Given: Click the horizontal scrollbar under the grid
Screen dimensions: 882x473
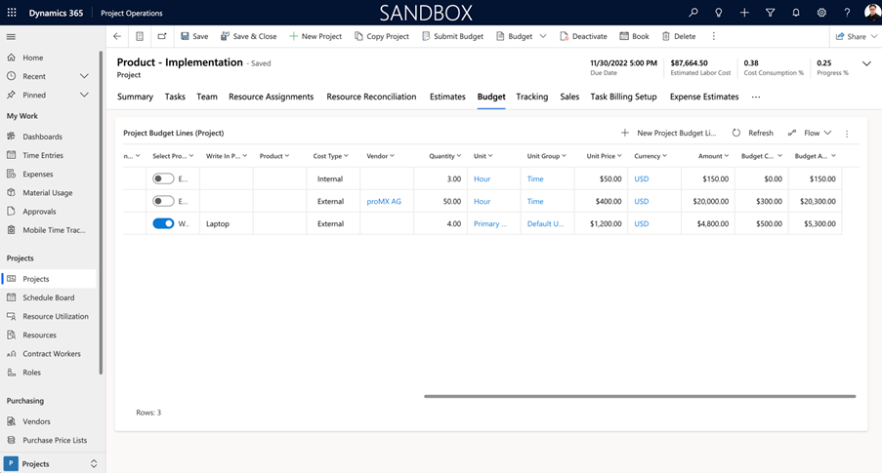Looking at the screenshot, I should 639,396.
